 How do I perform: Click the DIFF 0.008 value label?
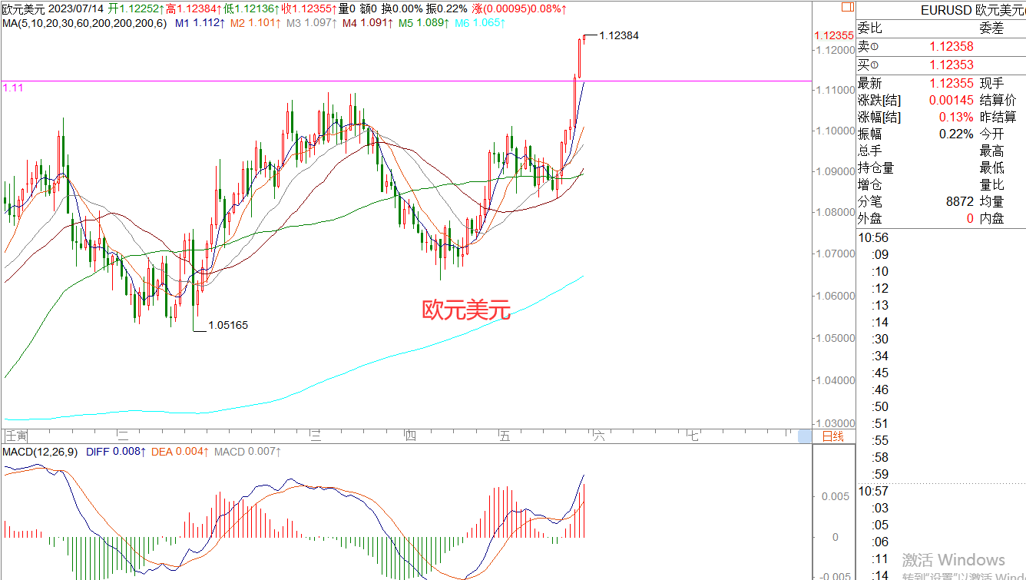116,452
